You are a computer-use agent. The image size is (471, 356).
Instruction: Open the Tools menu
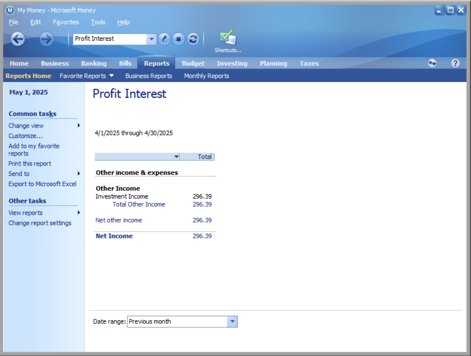[x=98, y=22]
